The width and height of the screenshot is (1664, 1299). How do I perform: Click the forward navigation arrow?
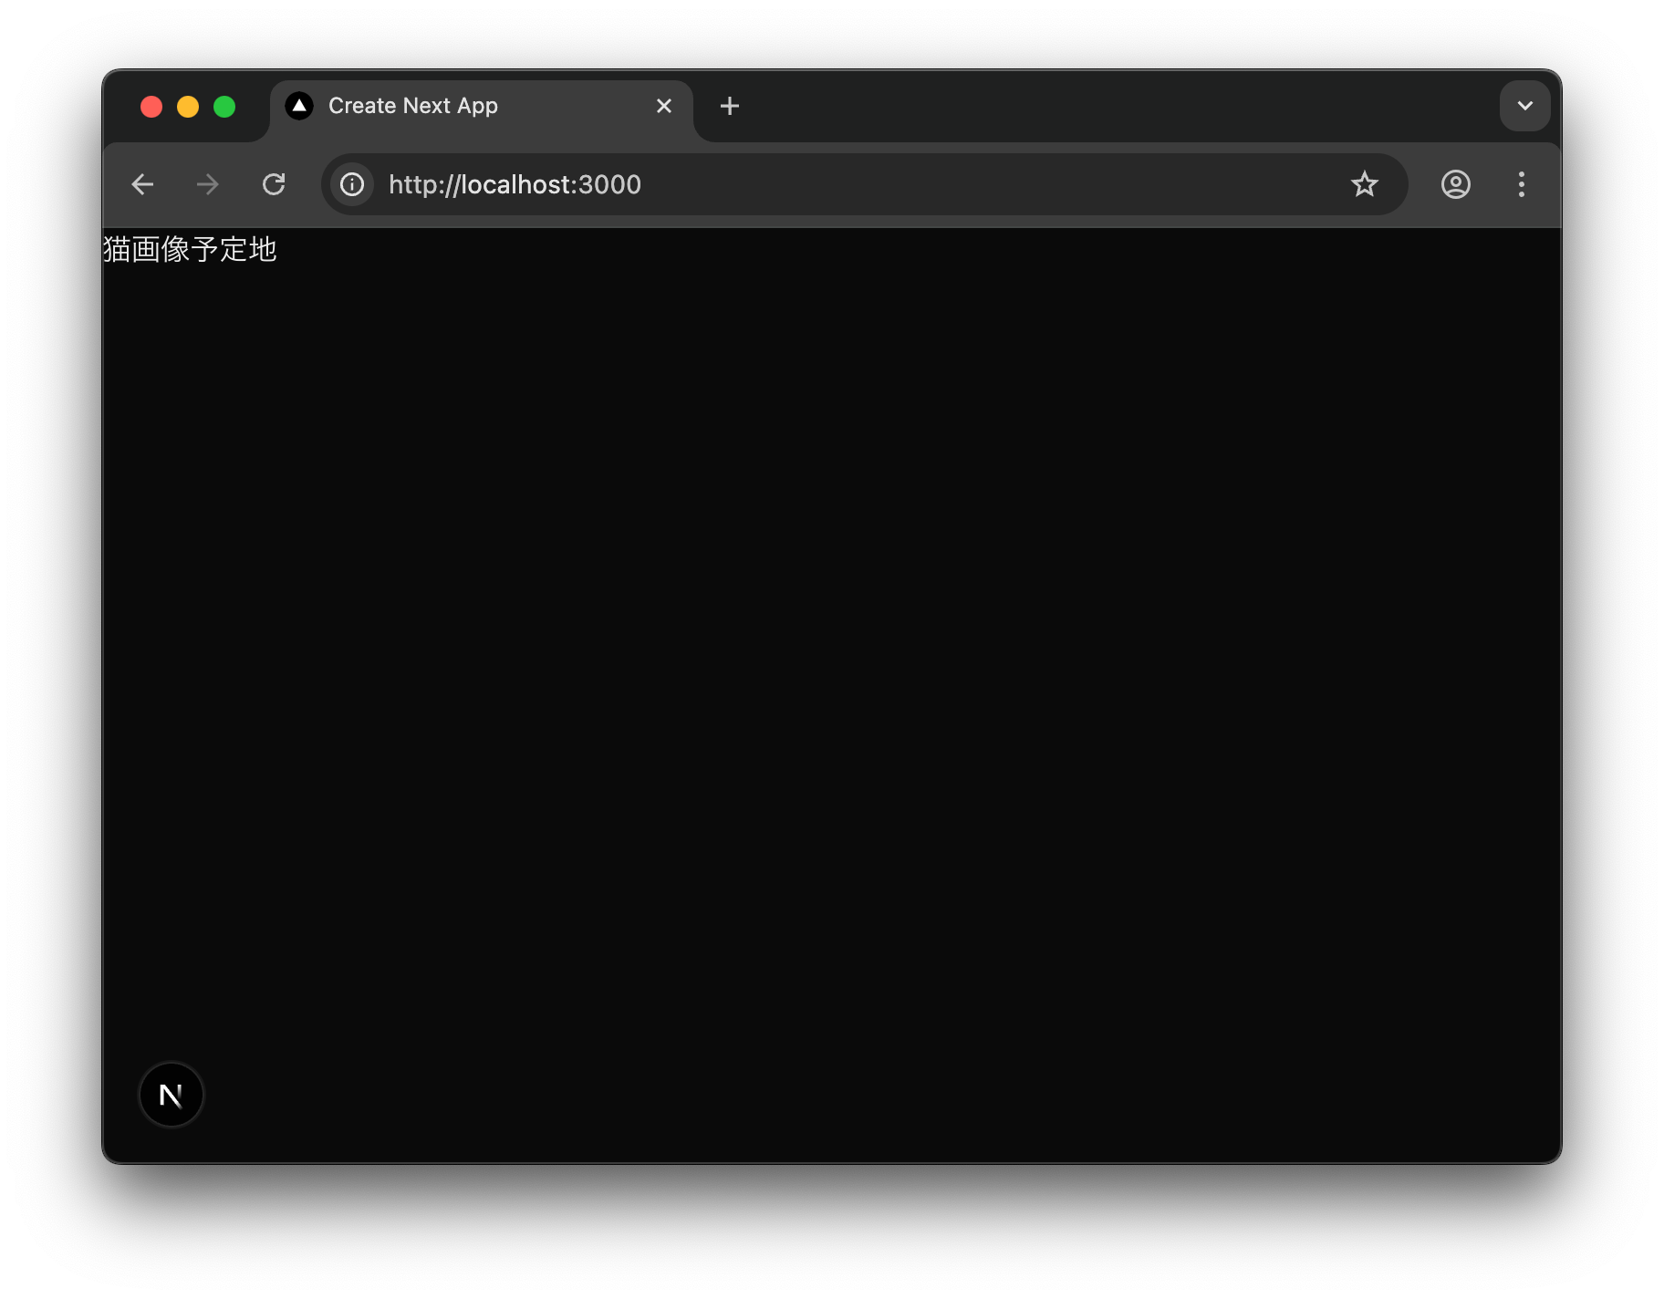tap(207, 184)
